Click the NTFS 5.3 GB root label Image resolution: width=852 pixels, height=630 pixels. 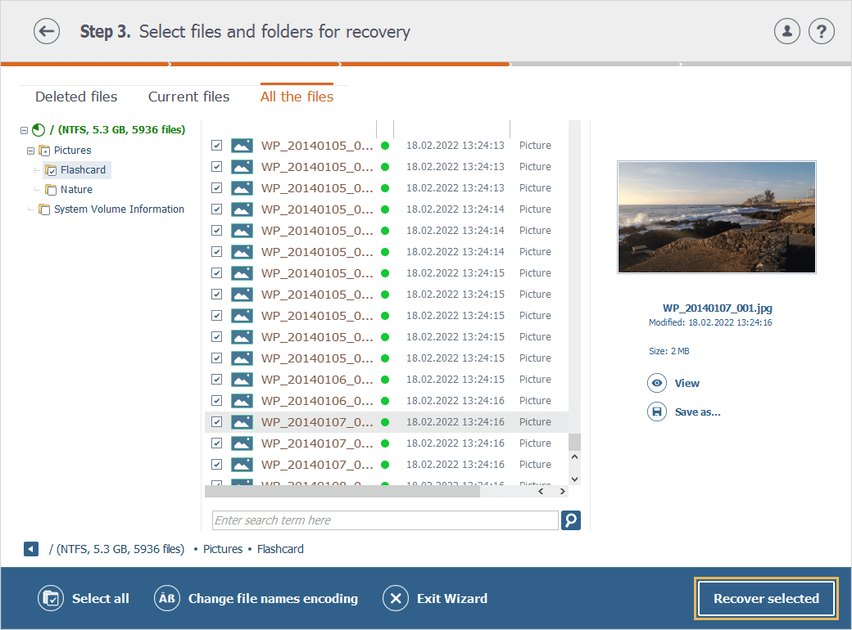point(117,130)
